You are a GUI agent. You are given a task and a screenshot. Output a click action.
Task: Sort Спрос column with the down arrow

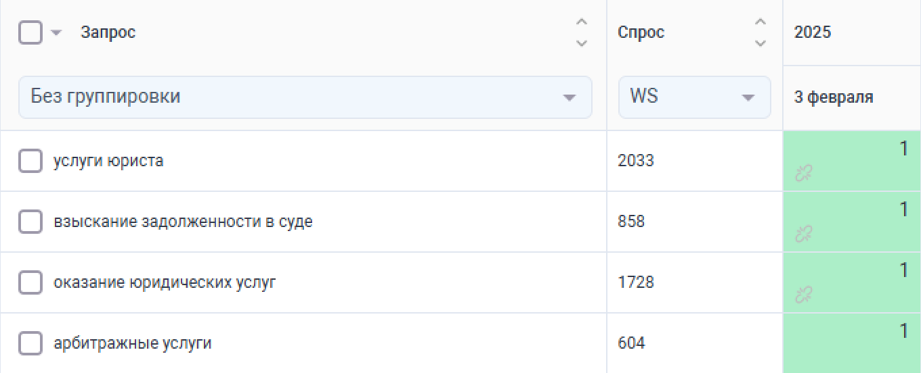[x=761, y=43]
